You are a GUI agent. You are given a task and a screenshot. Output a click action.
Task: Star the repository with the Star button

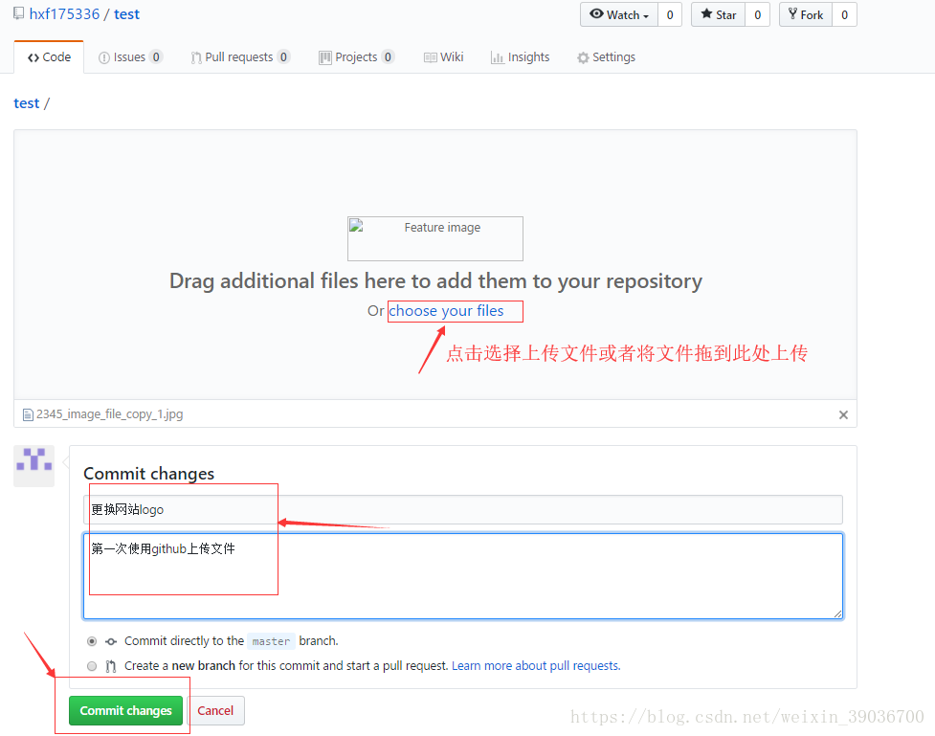718,15
